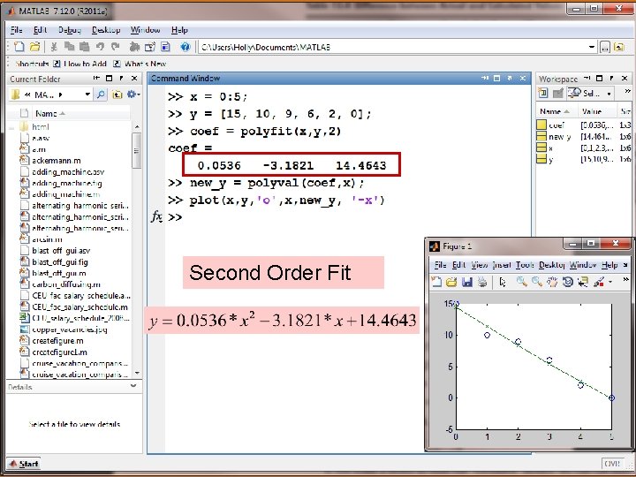Open the File menu in MATLAB
The image size is (636, 477).
pyautogui.click(x=16, y=30)
